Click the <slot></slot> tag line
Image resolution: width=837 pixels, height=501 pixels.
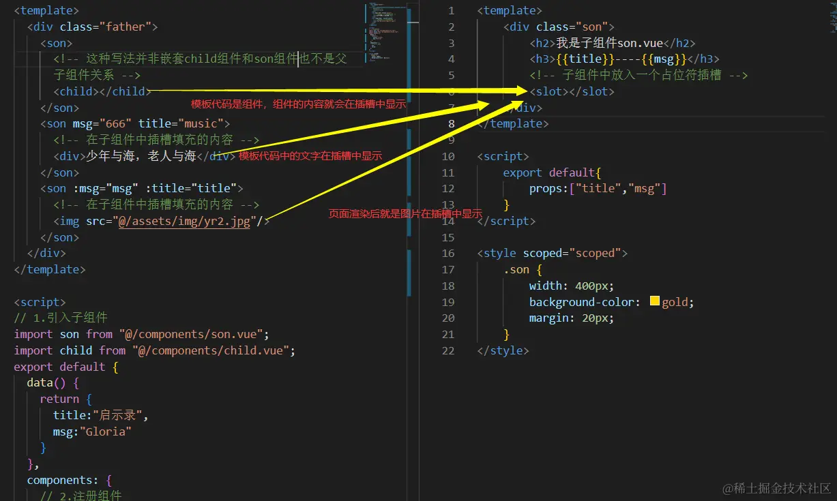point(572,91)
